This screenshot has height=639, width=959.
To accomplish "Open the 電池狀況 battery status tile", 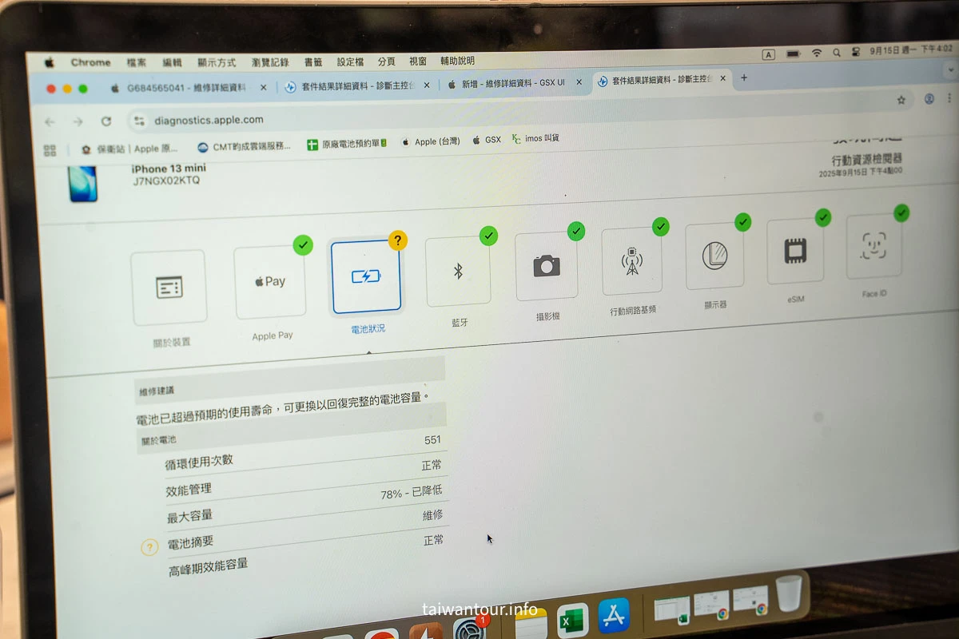I will [366, 276].
